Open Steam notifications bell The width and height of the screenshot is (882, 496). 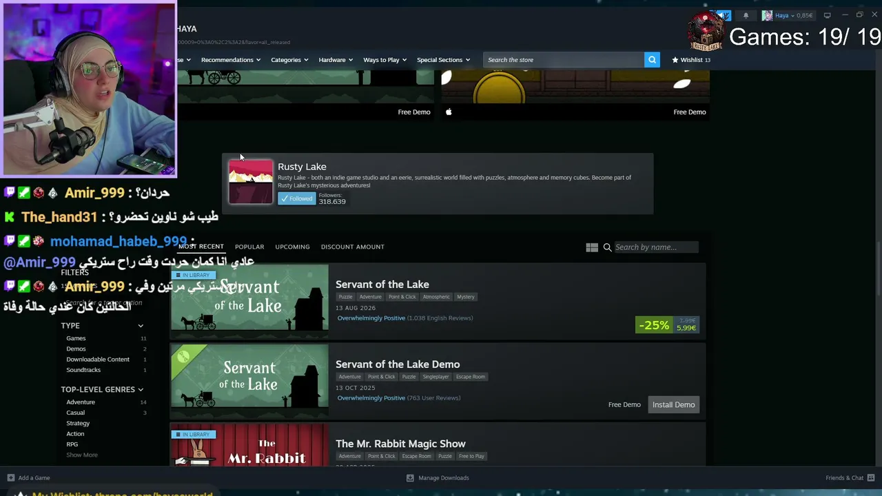point(746,15)
